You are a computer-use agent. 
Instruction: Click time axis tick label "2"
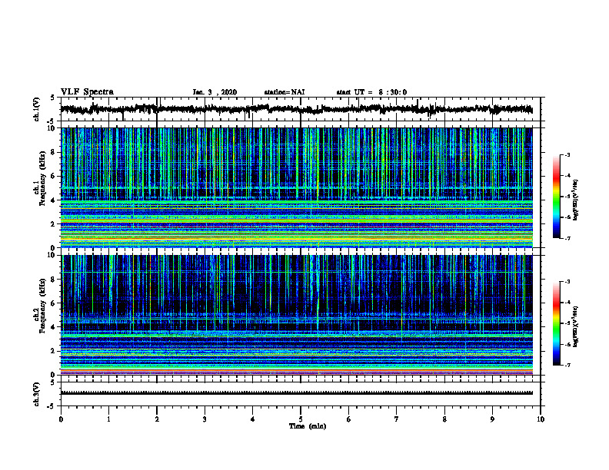point(157,419)
